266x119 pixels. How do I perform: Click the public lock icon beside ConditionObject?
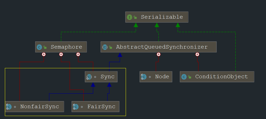(x=190, y=77)
